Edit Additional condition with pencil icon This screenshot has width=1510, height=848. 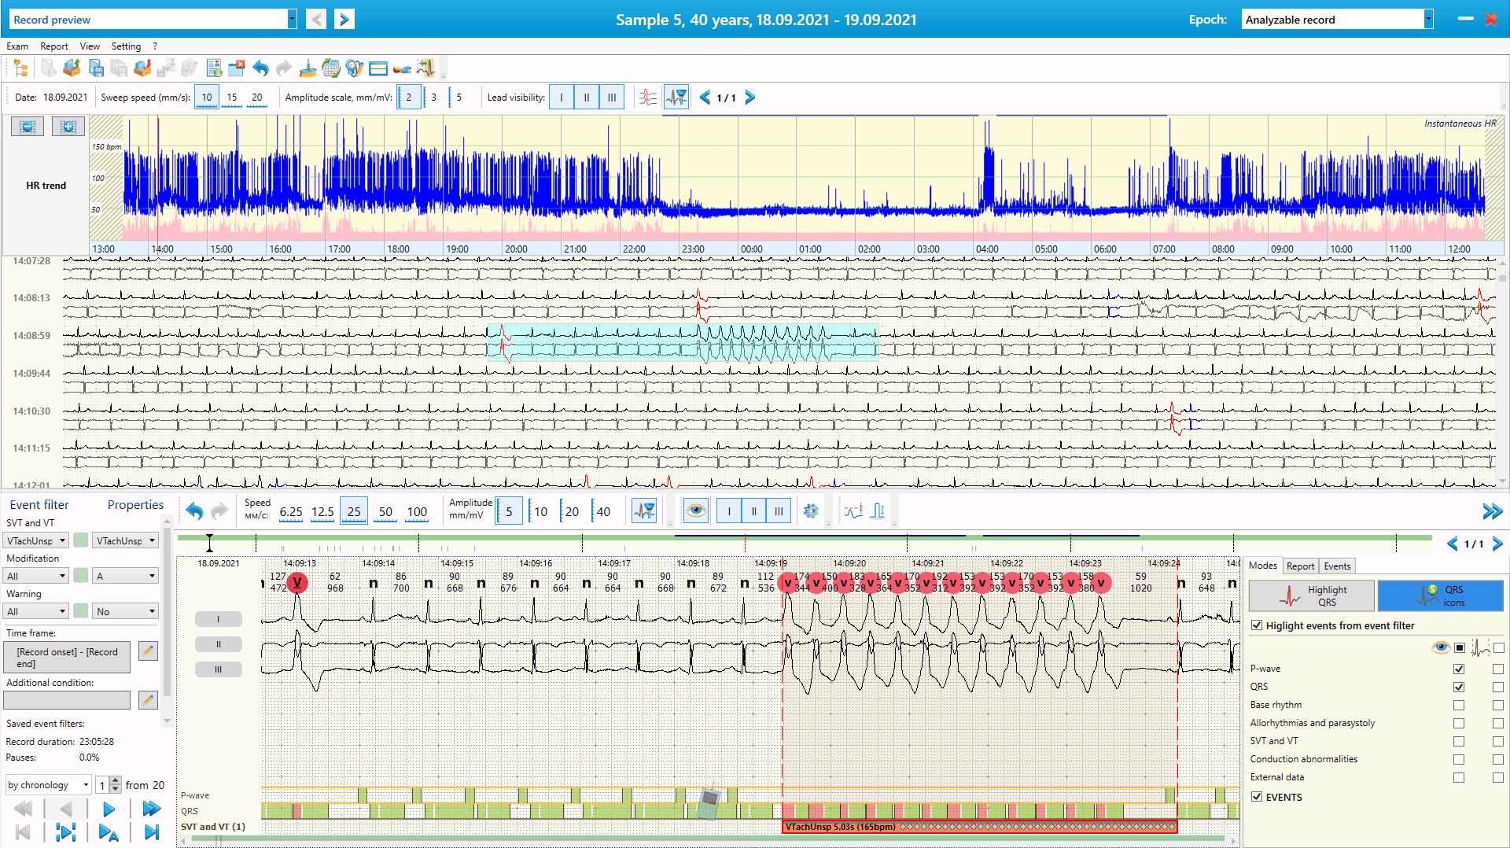[x=148, y=699]
